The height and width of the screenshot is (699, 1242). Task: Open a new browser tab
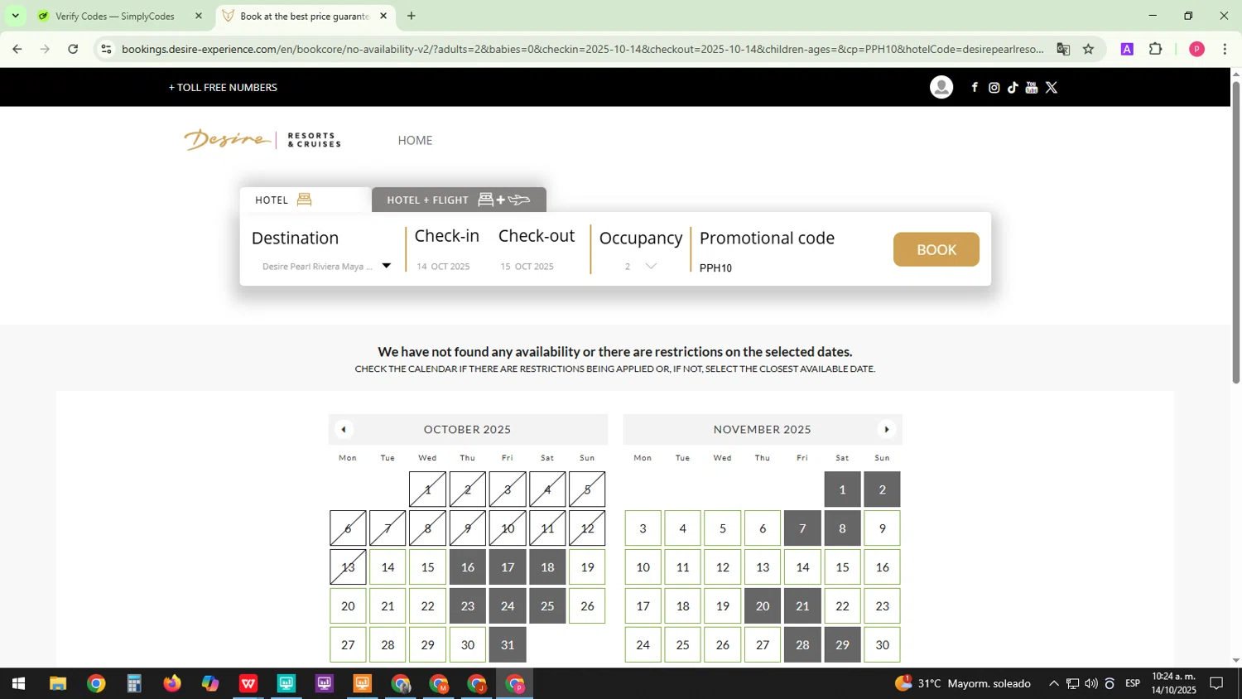412,16
